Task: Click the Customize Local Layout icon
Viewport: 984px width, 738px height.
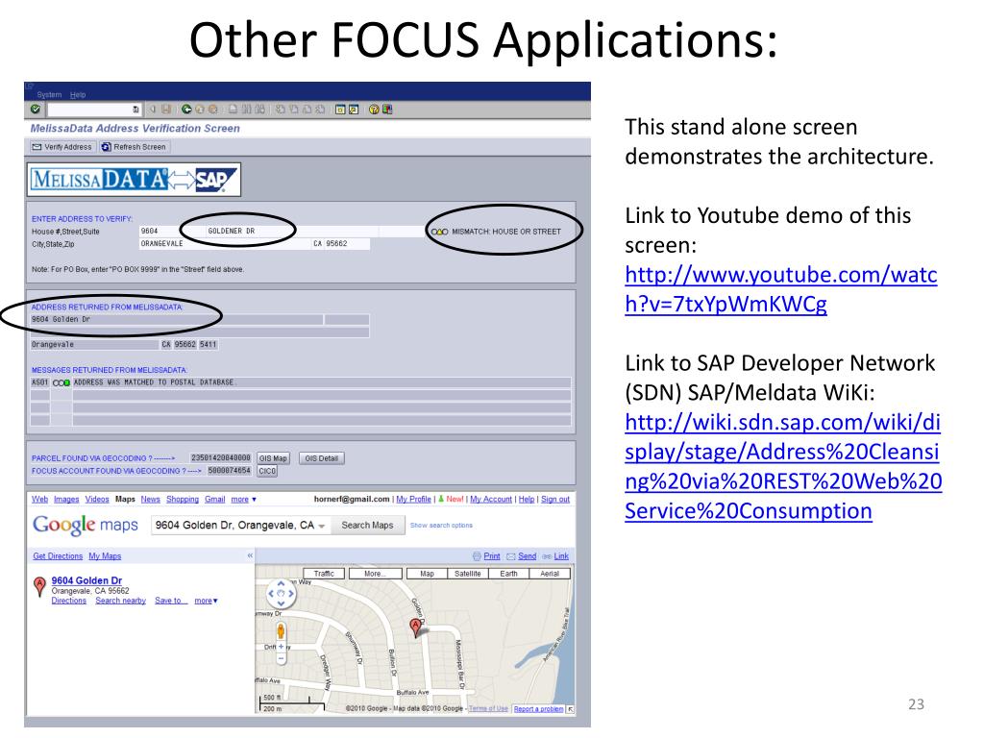Action: [x=387, y=110]
